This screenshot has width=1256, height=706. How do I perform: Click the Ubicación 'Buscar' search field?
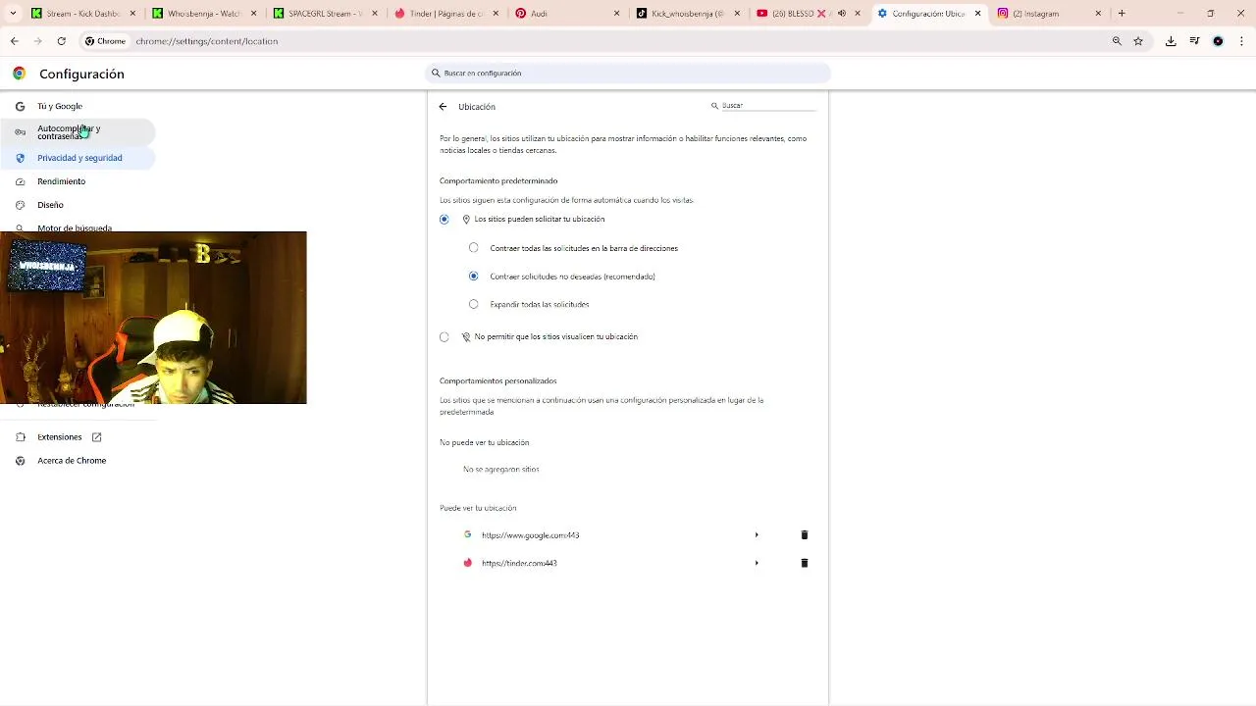[768, 106]
